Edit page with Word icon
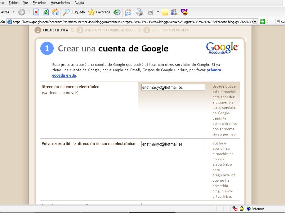This screenshot has height=213, width=285. click(151, 12)
